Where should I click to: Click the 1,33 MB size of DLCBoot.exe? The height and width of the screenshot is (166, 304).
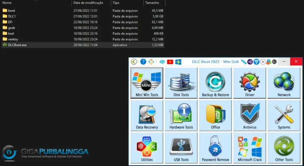click(x=157, y=45)
